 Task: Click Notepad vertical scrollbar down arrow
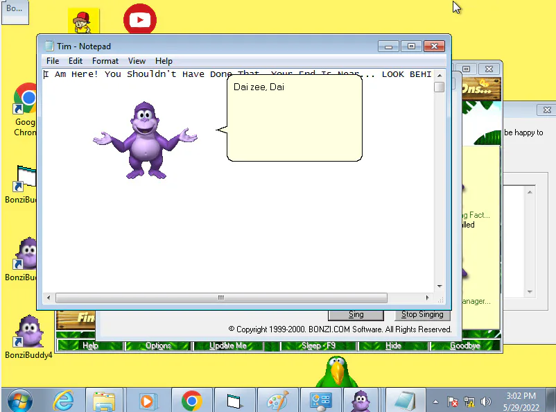(x=440, y=286)
